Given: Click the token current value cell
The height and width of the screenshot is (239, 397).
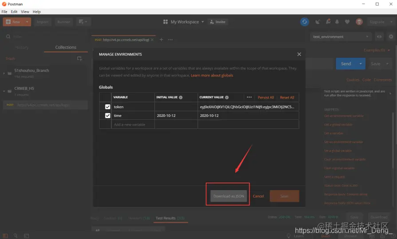Looking at the screenshot, I should [x=248, y=107].
